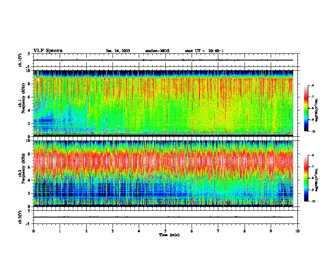The image size is (335, 259).
Task: Click inside the ch.2 spectrogram panel
Action: pyautogui.click(x=163, y=174)
